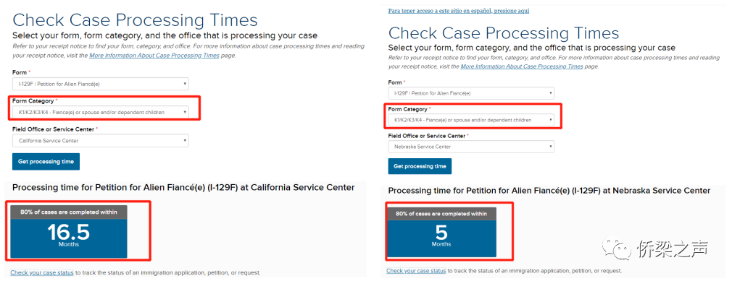Click left panel Get processing time button
The image size is (732, 281).
46,161
